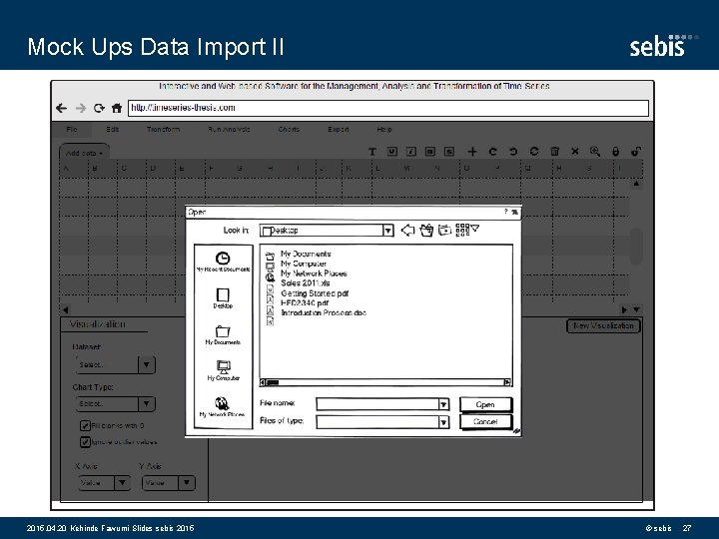Open the Dataset Select dropdown
The image size is (719, 539).
click(115, 365)
